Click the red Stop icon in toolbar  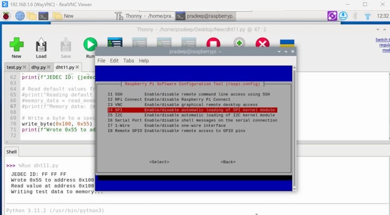[213, 43]
